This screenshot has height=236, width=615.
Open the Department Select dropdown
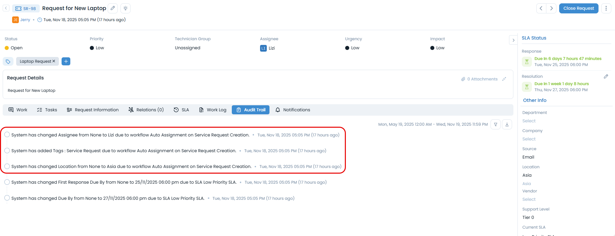point(529,121)
